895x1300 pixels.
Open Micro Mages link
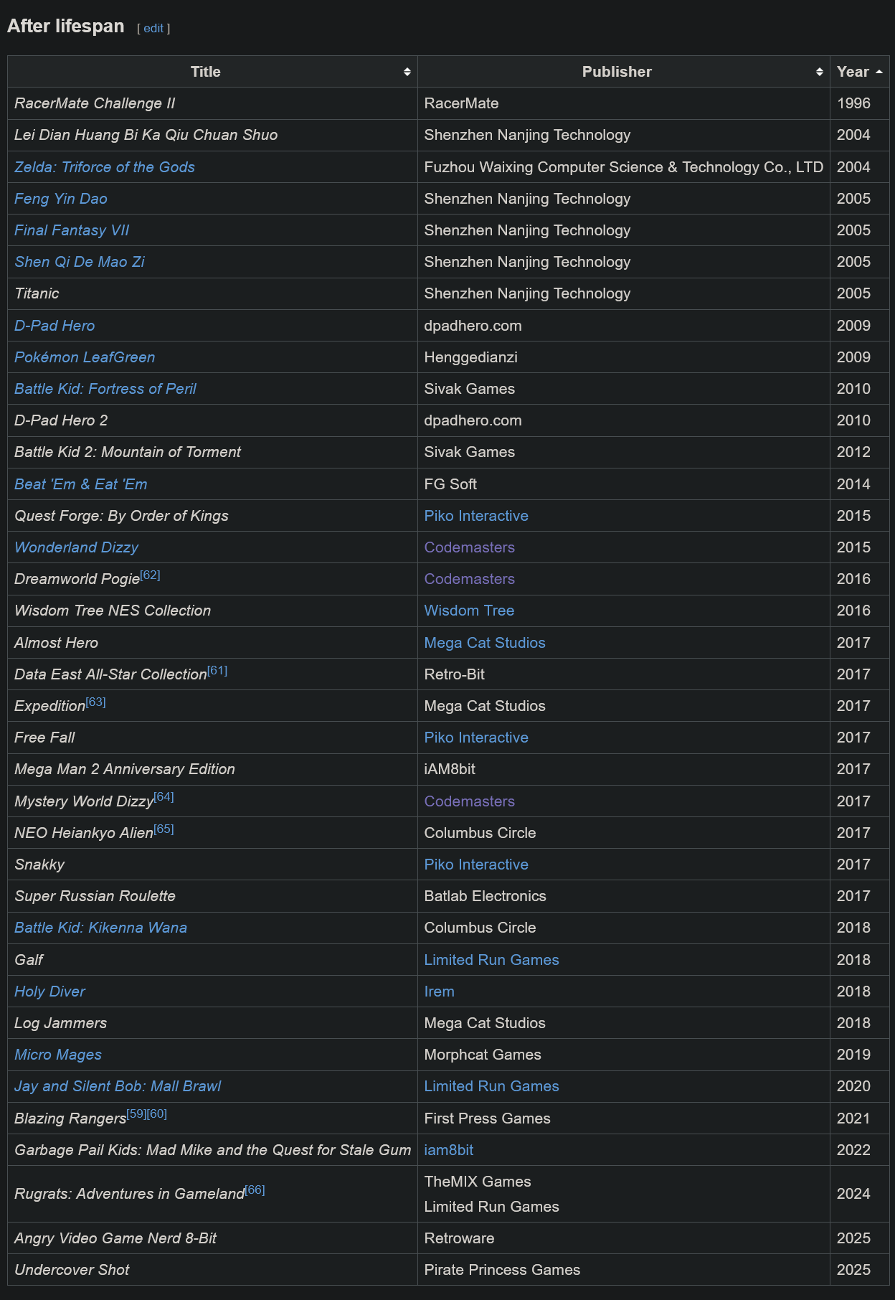coord(58,1055)
